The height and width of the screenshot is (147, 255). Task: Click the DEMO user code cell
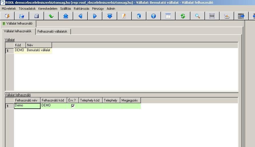point(54,106)
